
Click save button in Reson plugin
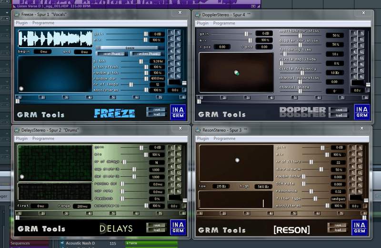[x=338, y=225]
